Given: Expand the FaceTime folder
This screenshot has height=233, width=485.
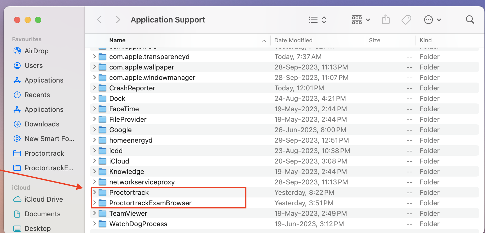Looking at the screenshot, I should pos(95,109).
